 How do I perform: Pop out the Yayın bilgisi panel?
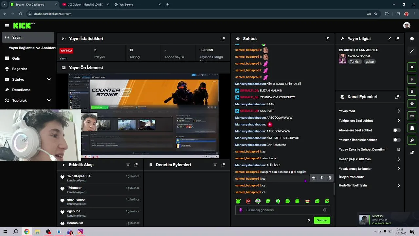tap(397, 39)
